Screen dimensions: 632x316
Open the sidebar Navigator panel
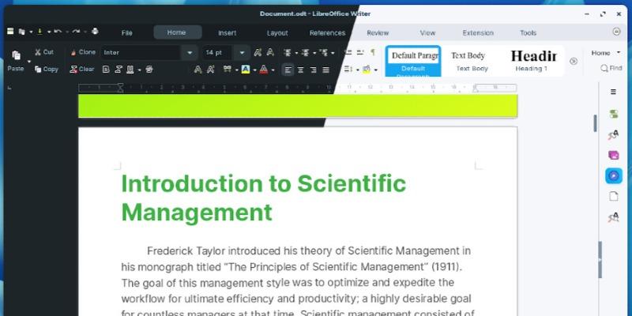[613, 175]
